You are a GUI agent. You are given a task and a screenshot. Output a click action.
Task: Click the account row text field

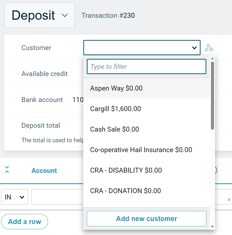57,197
